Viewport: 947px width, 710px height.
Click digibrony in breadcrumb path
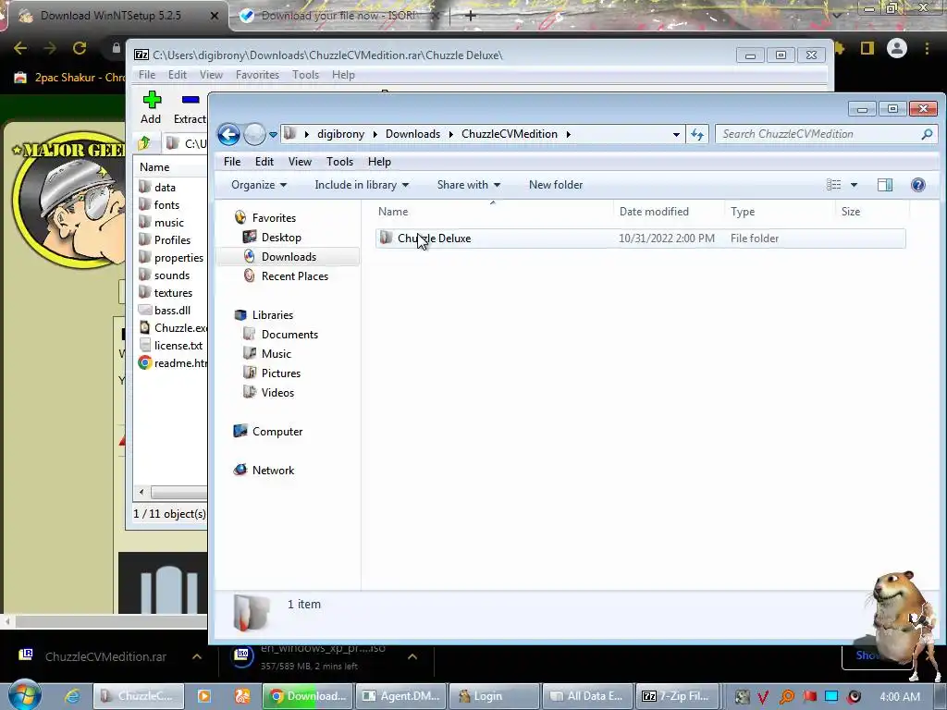[340, 134]
